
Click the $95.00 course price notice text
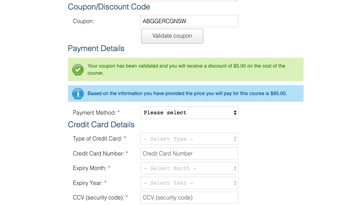[187, 93]
